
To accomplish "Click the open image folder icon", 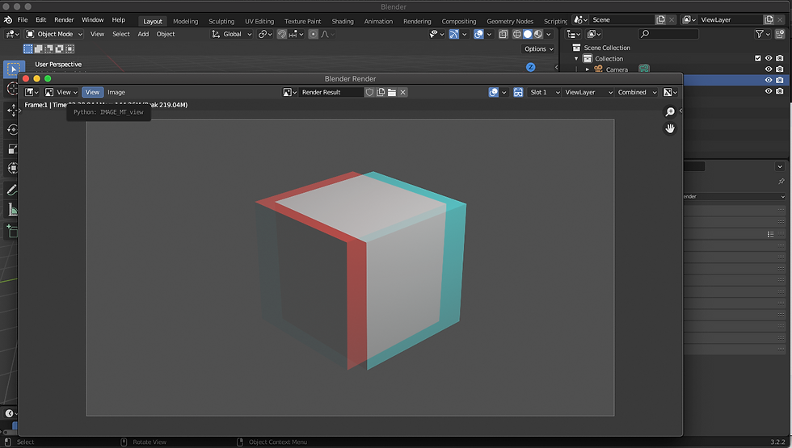I will point(391,92).
